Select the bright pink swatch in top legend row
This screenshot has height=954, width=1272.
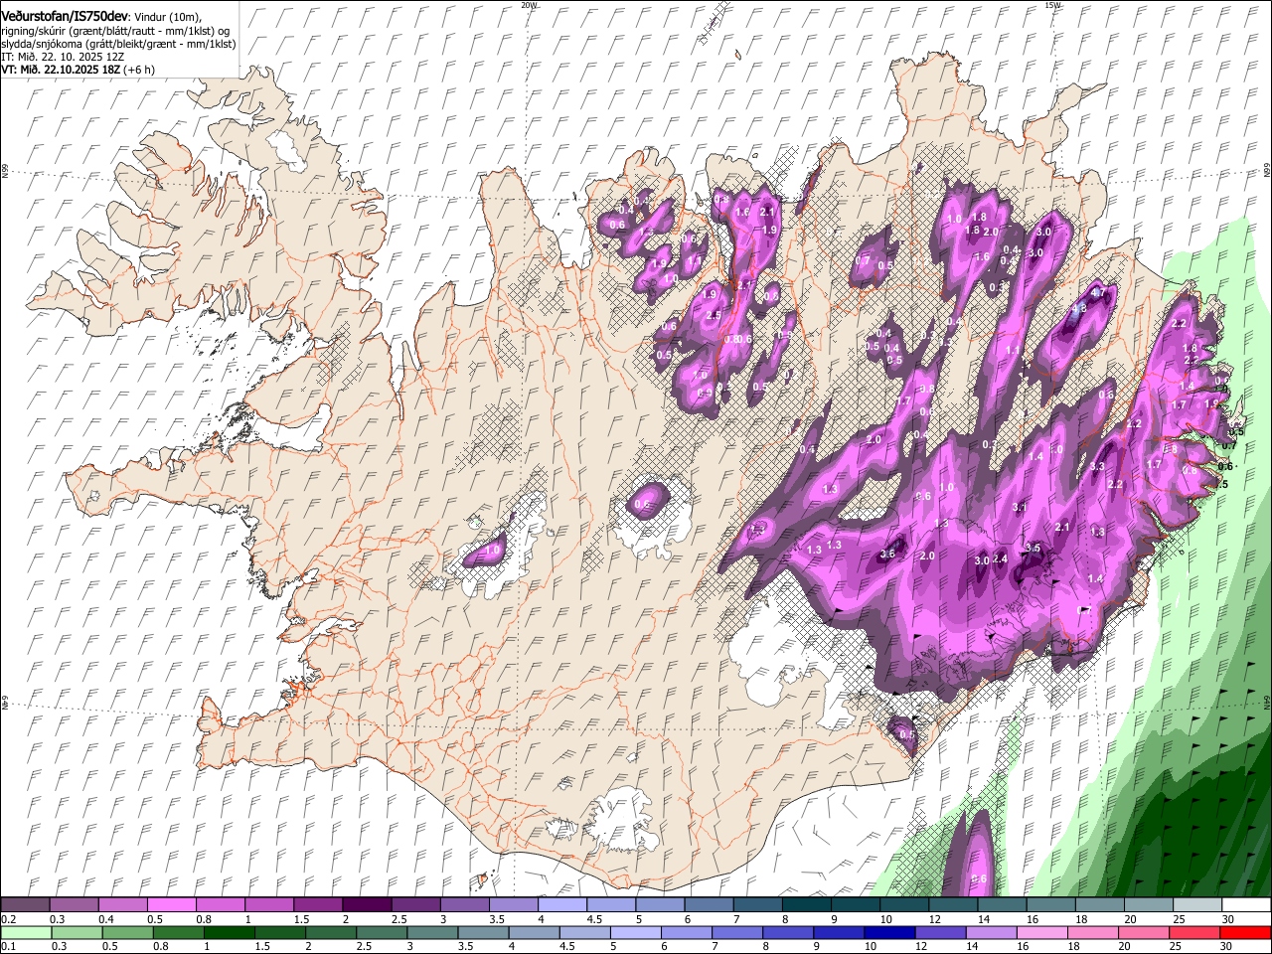coord(171,904)
